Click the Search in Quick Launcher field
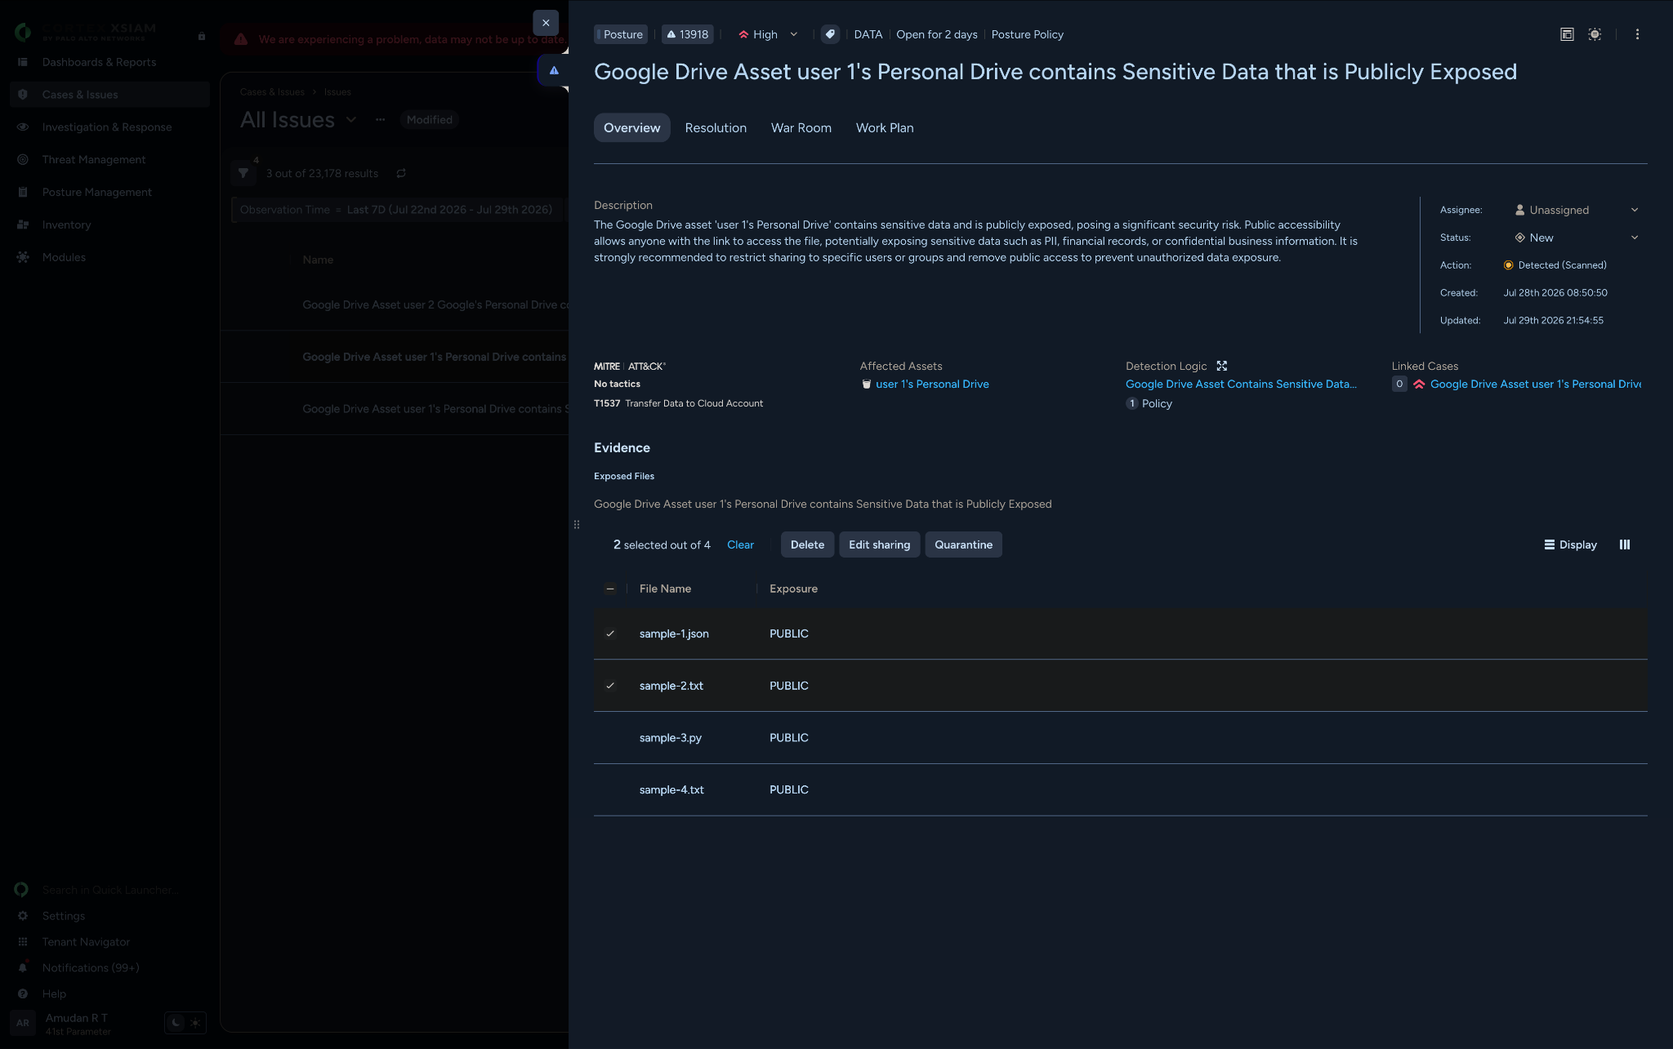The image size is (1673, 1049). pos(109,890)
